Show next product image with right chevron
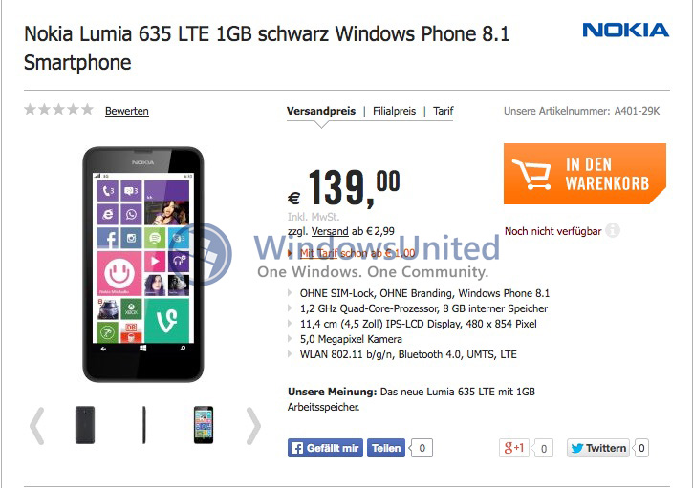693x488 pixels. point(253,426)
